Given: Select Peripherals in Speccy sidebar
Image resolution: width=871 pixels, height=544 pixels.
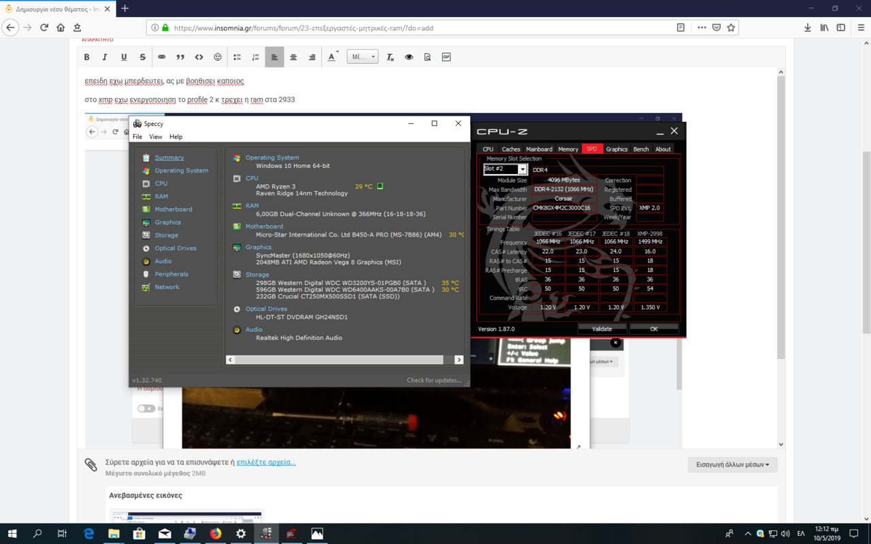Looking at the screenshot, I should [171, 274].
